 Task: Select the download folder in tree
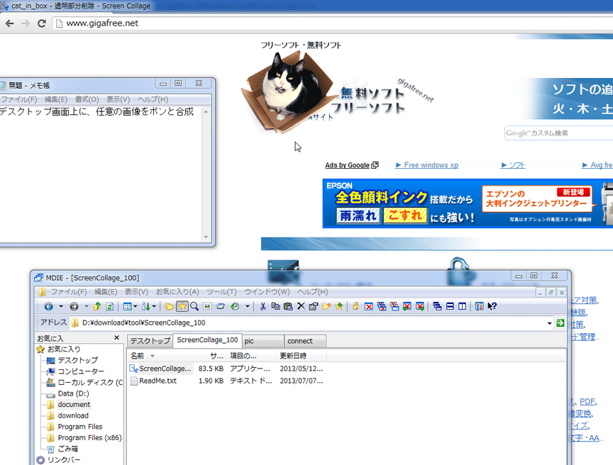73,416
